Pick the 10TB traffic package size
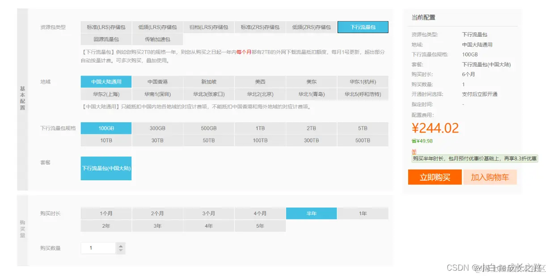This screenshot has height=276, width=549. click(x=106, y=140)
